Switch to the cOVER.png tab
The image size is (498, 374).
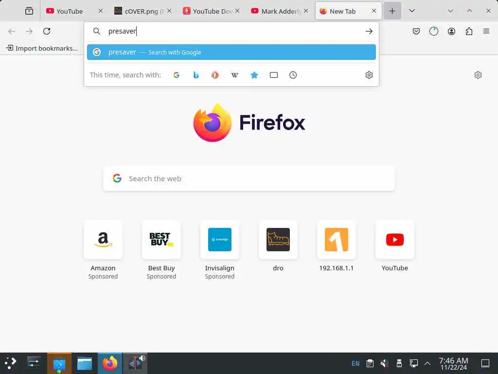(143, 11)
